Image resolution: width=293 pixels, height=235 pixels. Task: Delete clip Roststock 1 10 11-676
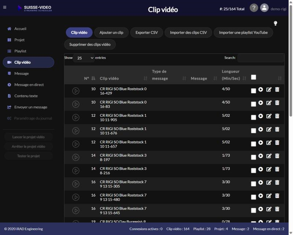click(x=277, y=129)
